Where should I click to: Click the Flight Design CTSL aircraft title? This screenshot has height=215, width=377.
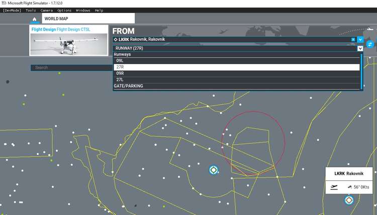point(61,30)
